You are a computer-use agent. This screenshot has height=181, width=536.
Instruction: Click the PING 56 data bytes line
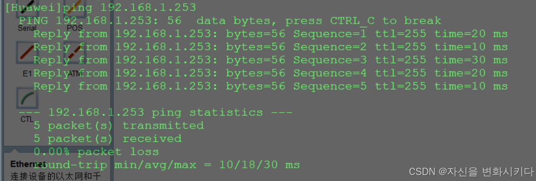coord(230,21)
